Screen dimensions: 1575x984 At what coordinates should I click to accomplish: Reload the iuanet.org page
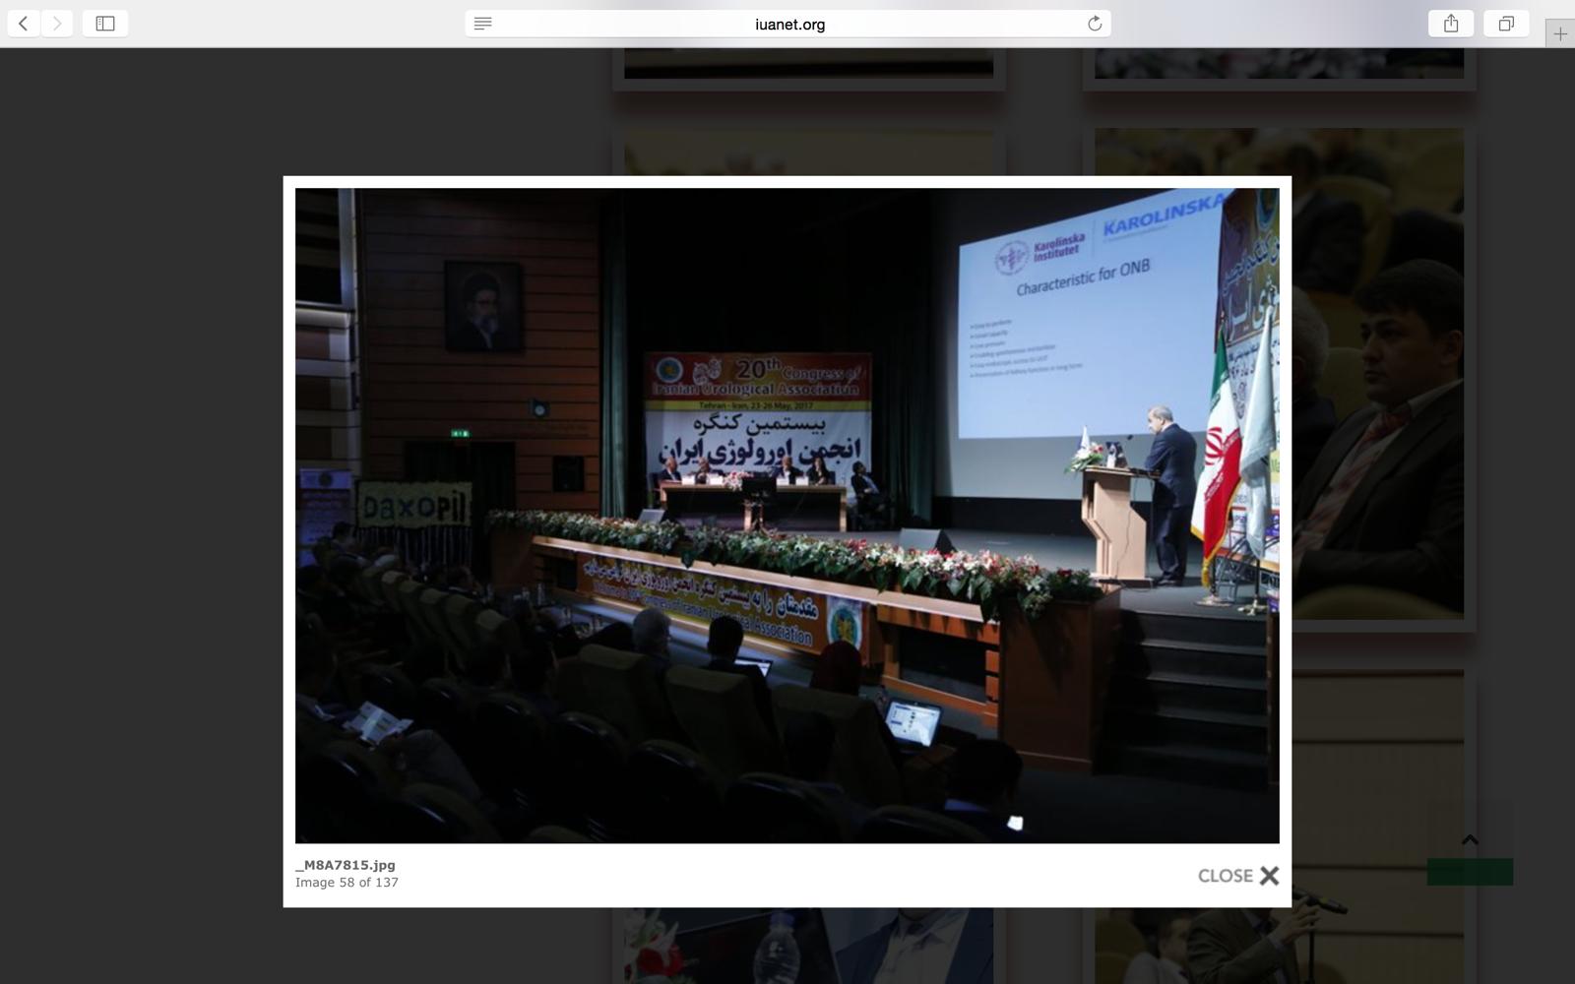1094,24
